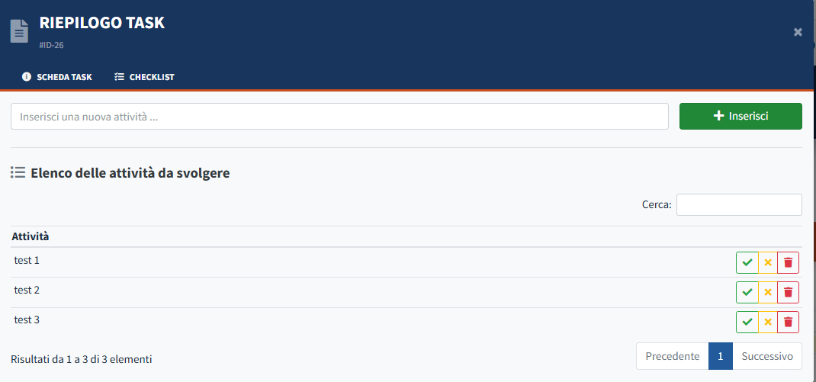
Task: Delete test 1 using red trash icon
Action: (x=789, y=262)
